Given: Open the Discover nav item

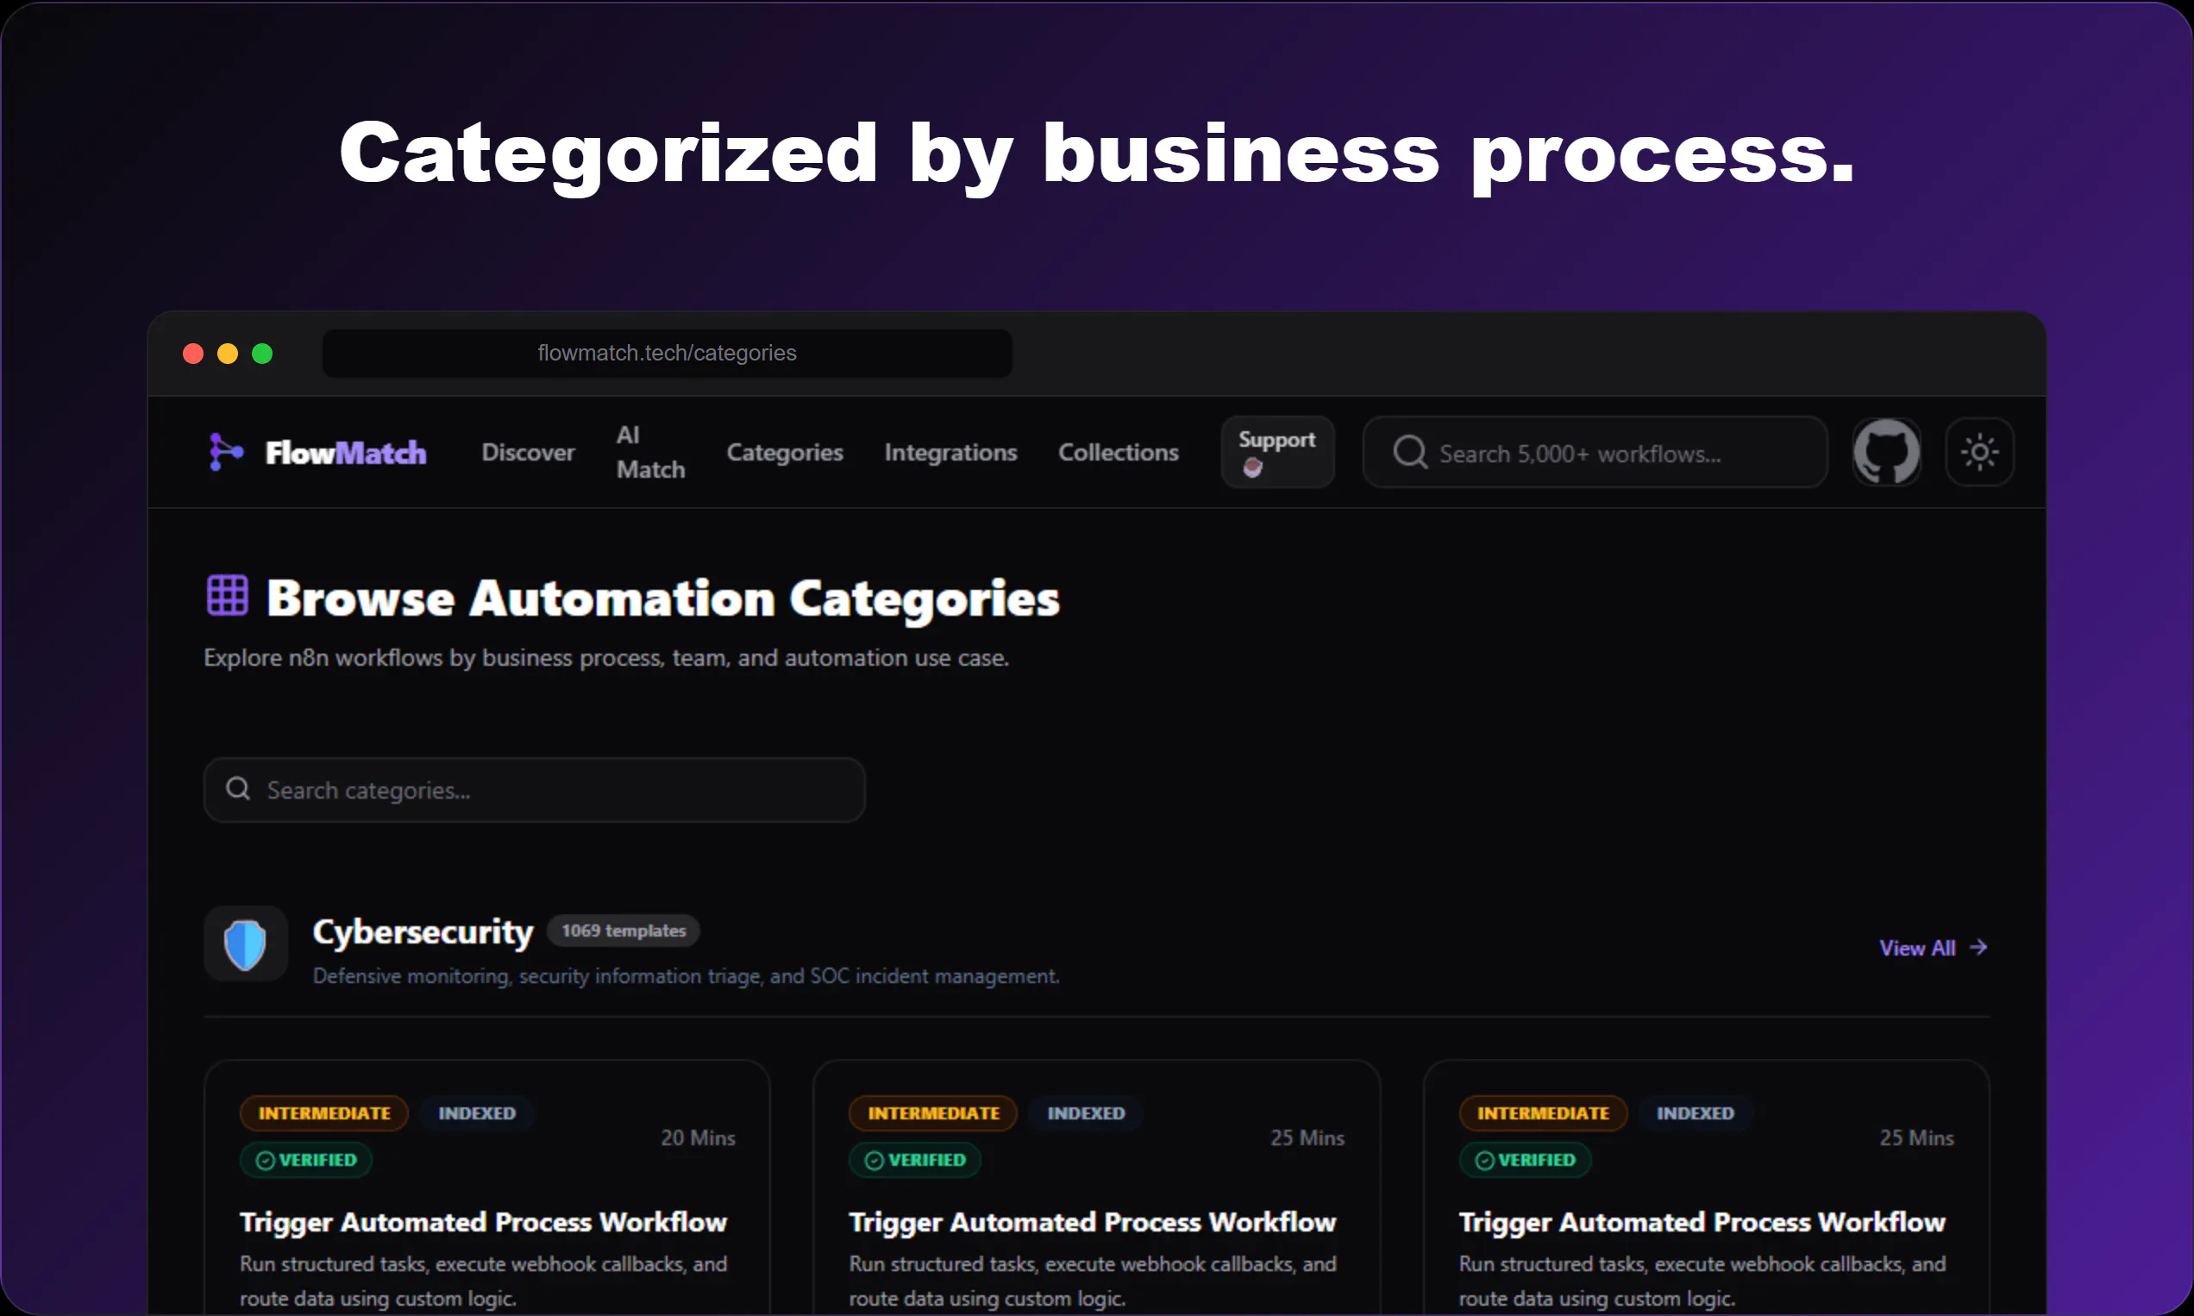Looking at the screenshot, I should pos(528,452).
